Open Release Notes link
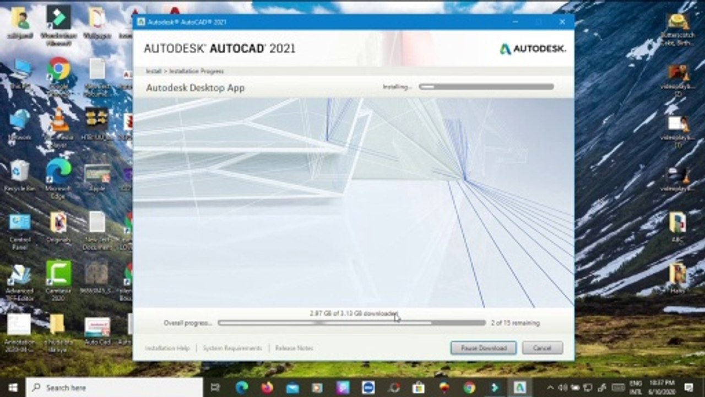Viewport: 705px width, 397px height. 294,348
